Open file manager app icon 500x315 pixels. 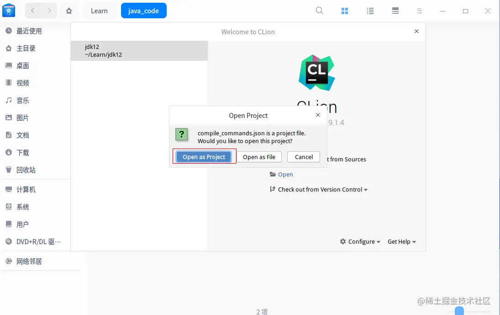point(9,10)
